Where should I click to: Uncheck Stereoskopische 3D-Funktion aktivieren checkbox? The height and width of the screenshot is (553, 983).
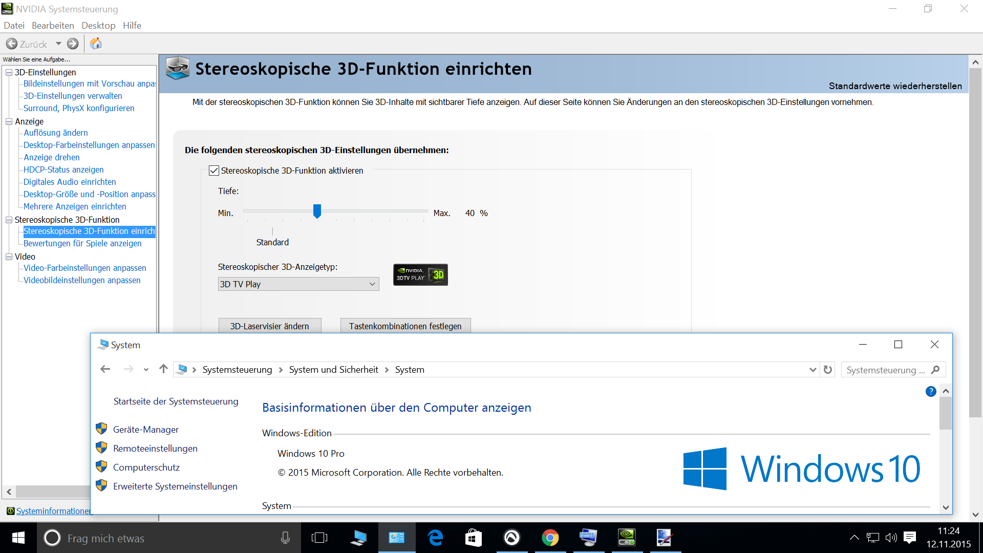(x=214, y=171)
